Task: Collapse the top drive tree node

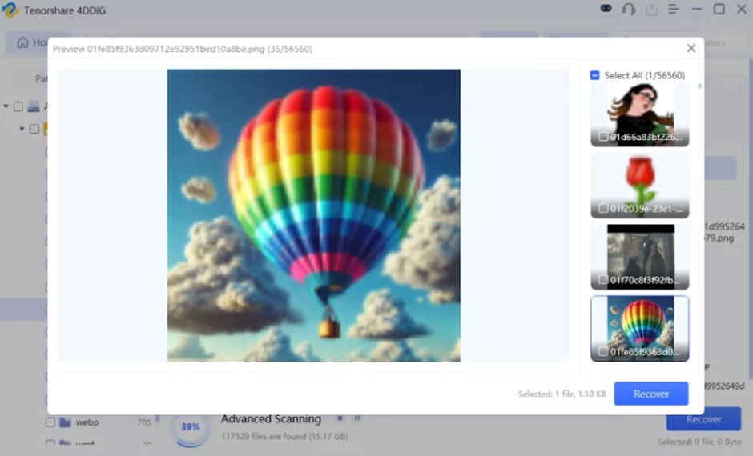Action: 6,106
